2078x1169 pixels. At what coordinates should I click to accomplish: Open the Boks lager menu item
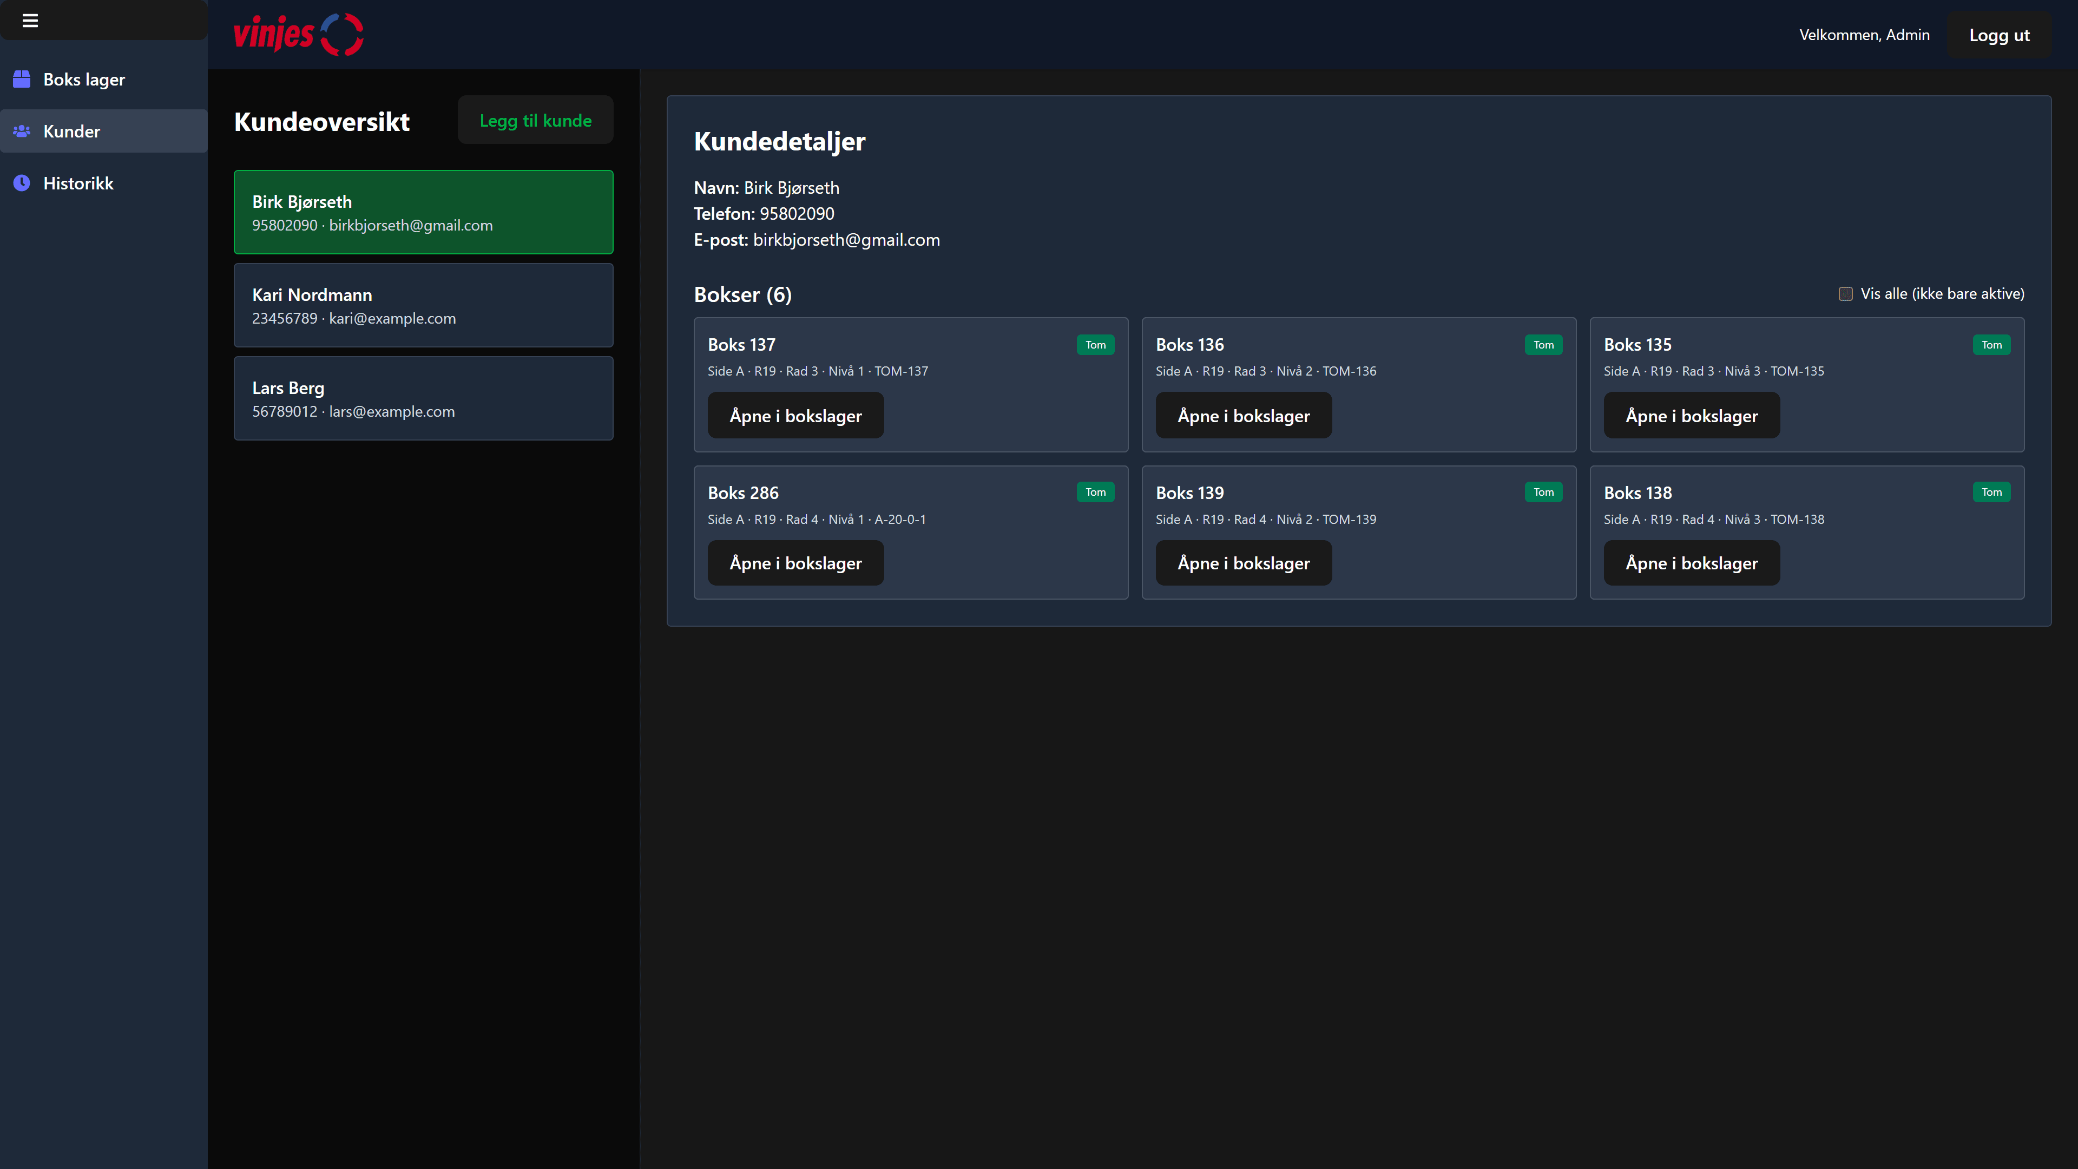coord(84,79)
